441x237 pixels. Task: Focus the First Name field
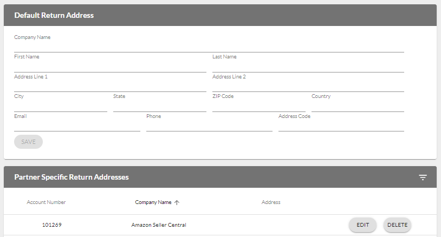pyautogui.click(x=110, y=66)
